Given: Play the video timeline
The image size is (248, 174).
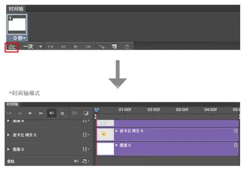Looking at the screenshot, I should pyautogui.click(x=30, y=113).
